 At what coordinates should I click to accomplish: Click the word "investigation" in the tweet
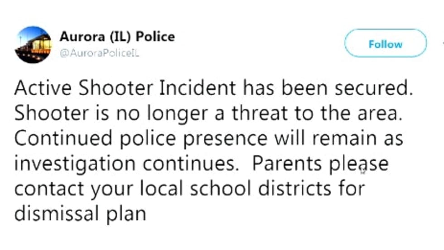[68, 163]
